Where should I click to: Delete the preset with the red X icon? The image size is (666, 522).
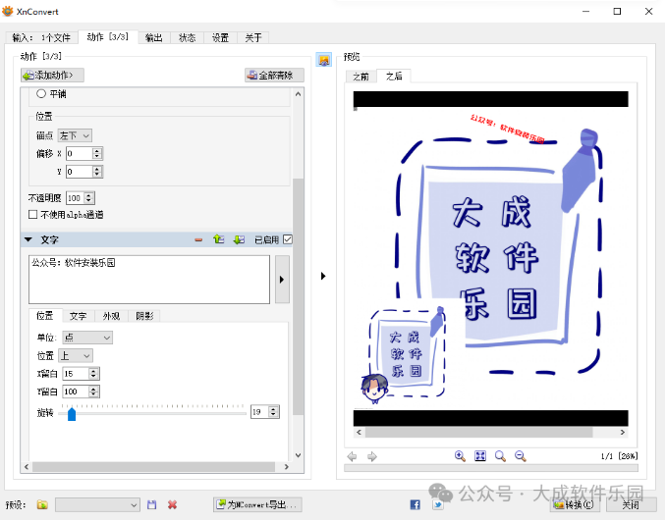pos(172,504)
